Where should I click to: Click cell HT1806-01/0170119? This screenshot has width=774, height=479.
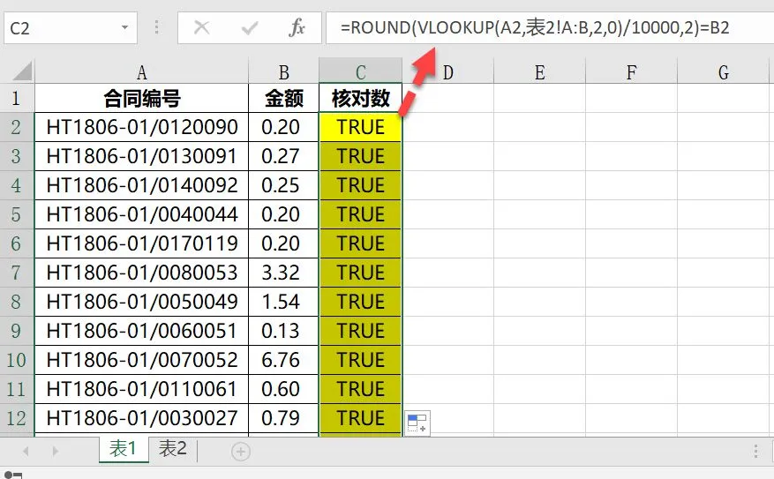tap(142, 243)
